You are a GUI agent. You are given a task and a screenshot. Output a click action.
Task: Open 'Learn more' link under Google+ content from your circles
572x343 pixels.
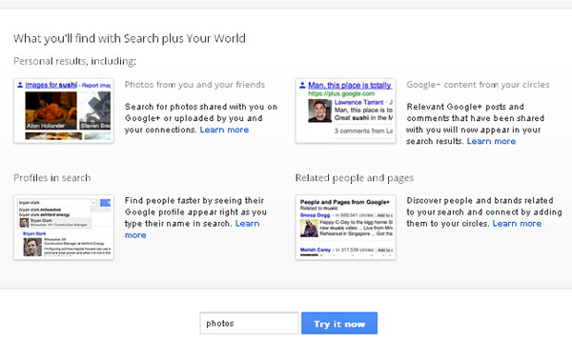tap(491, 141)
